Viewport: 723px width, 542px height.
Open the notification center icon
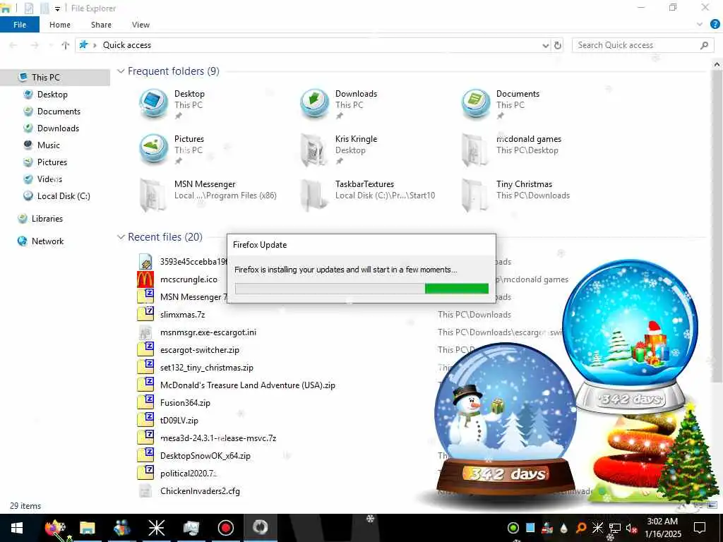click(700, 528)
